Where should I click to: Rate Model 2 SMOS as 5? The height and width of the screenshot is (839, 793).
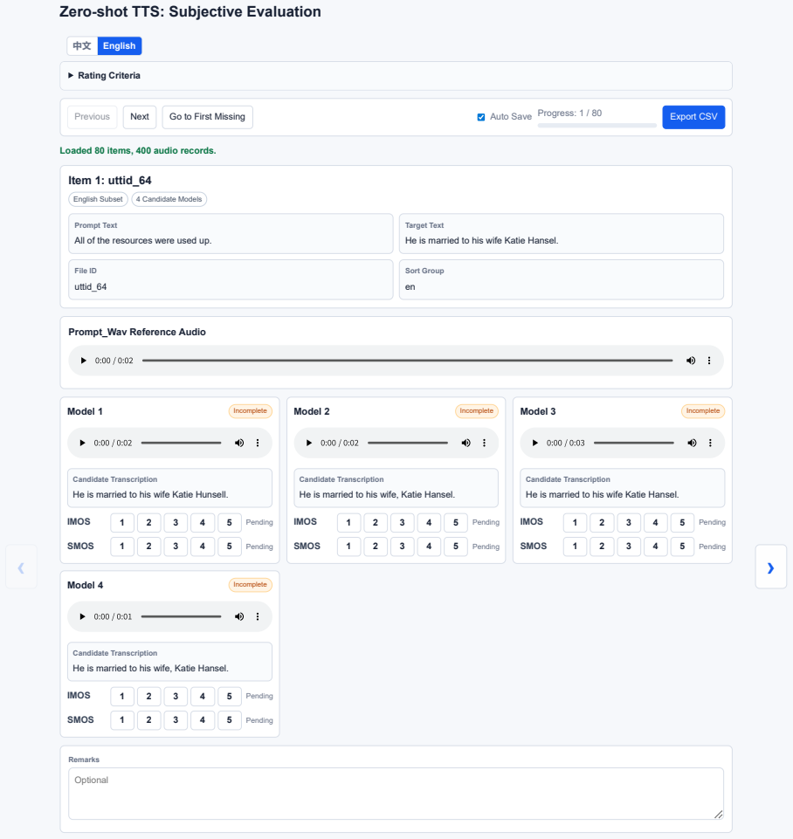(x=455, y=547)
